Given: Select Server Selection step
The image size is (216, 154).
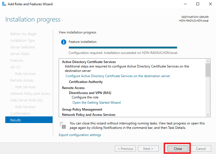Looking at the screenshot, I should [x=23, y=47].
